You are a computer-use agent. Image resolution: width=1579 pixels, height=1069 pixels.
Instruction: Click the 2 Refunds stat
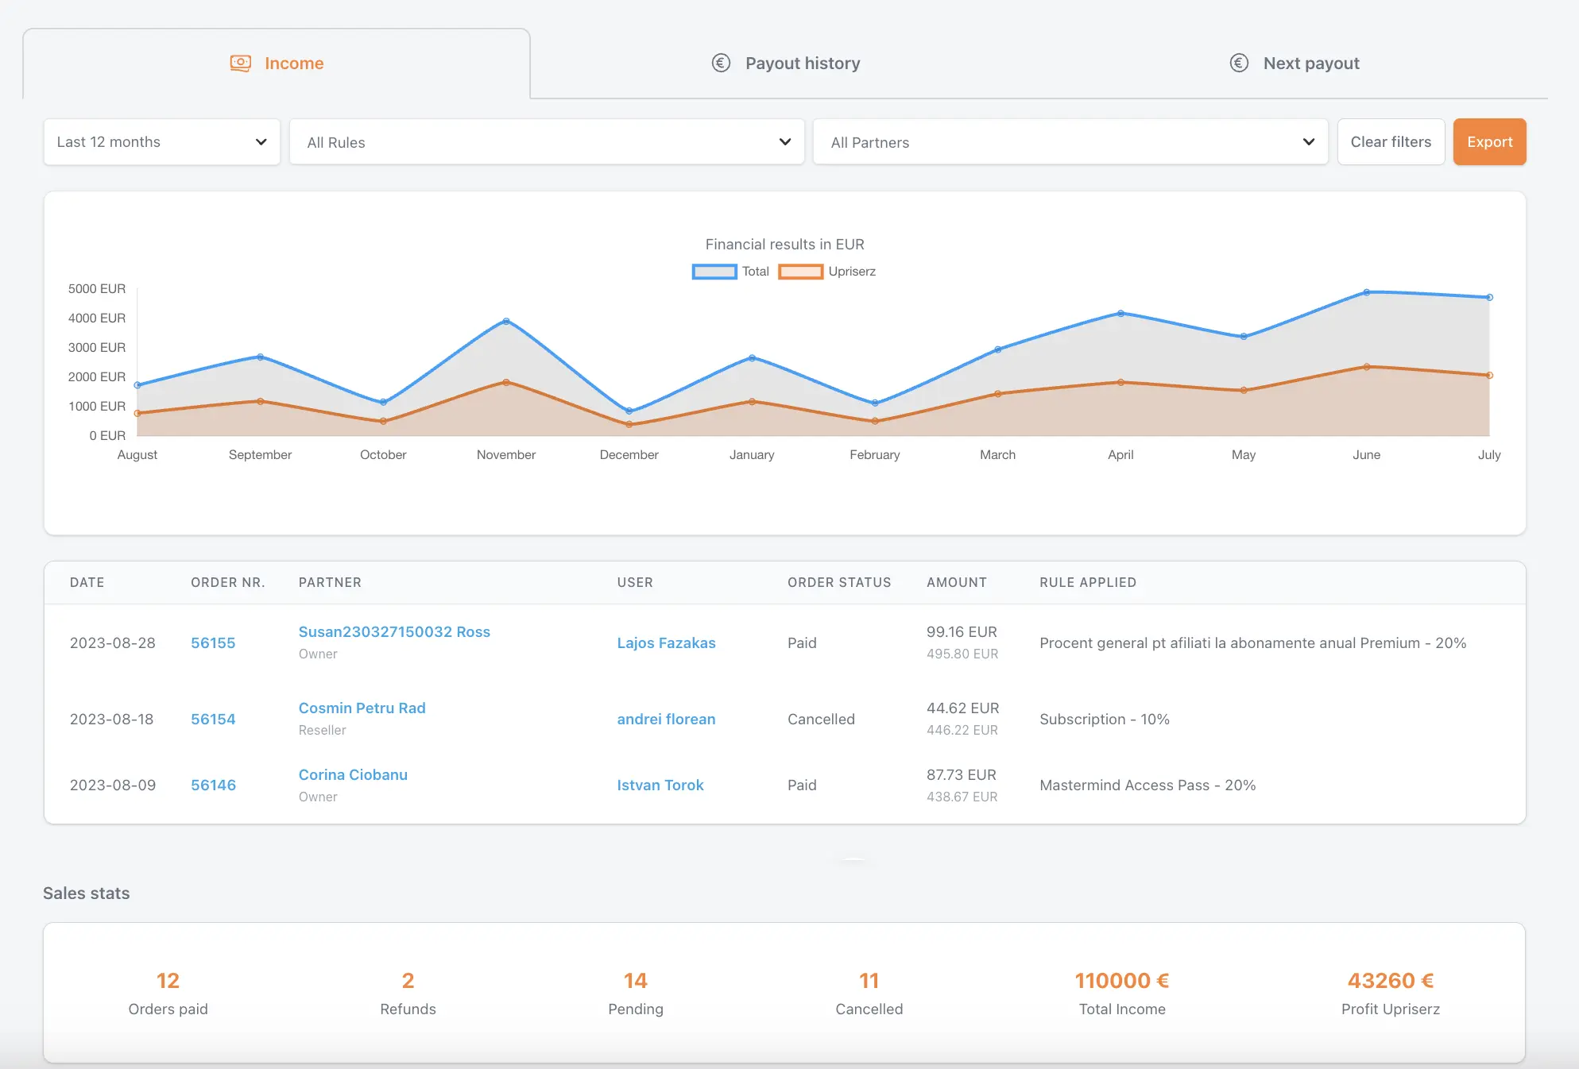[408, 993]
